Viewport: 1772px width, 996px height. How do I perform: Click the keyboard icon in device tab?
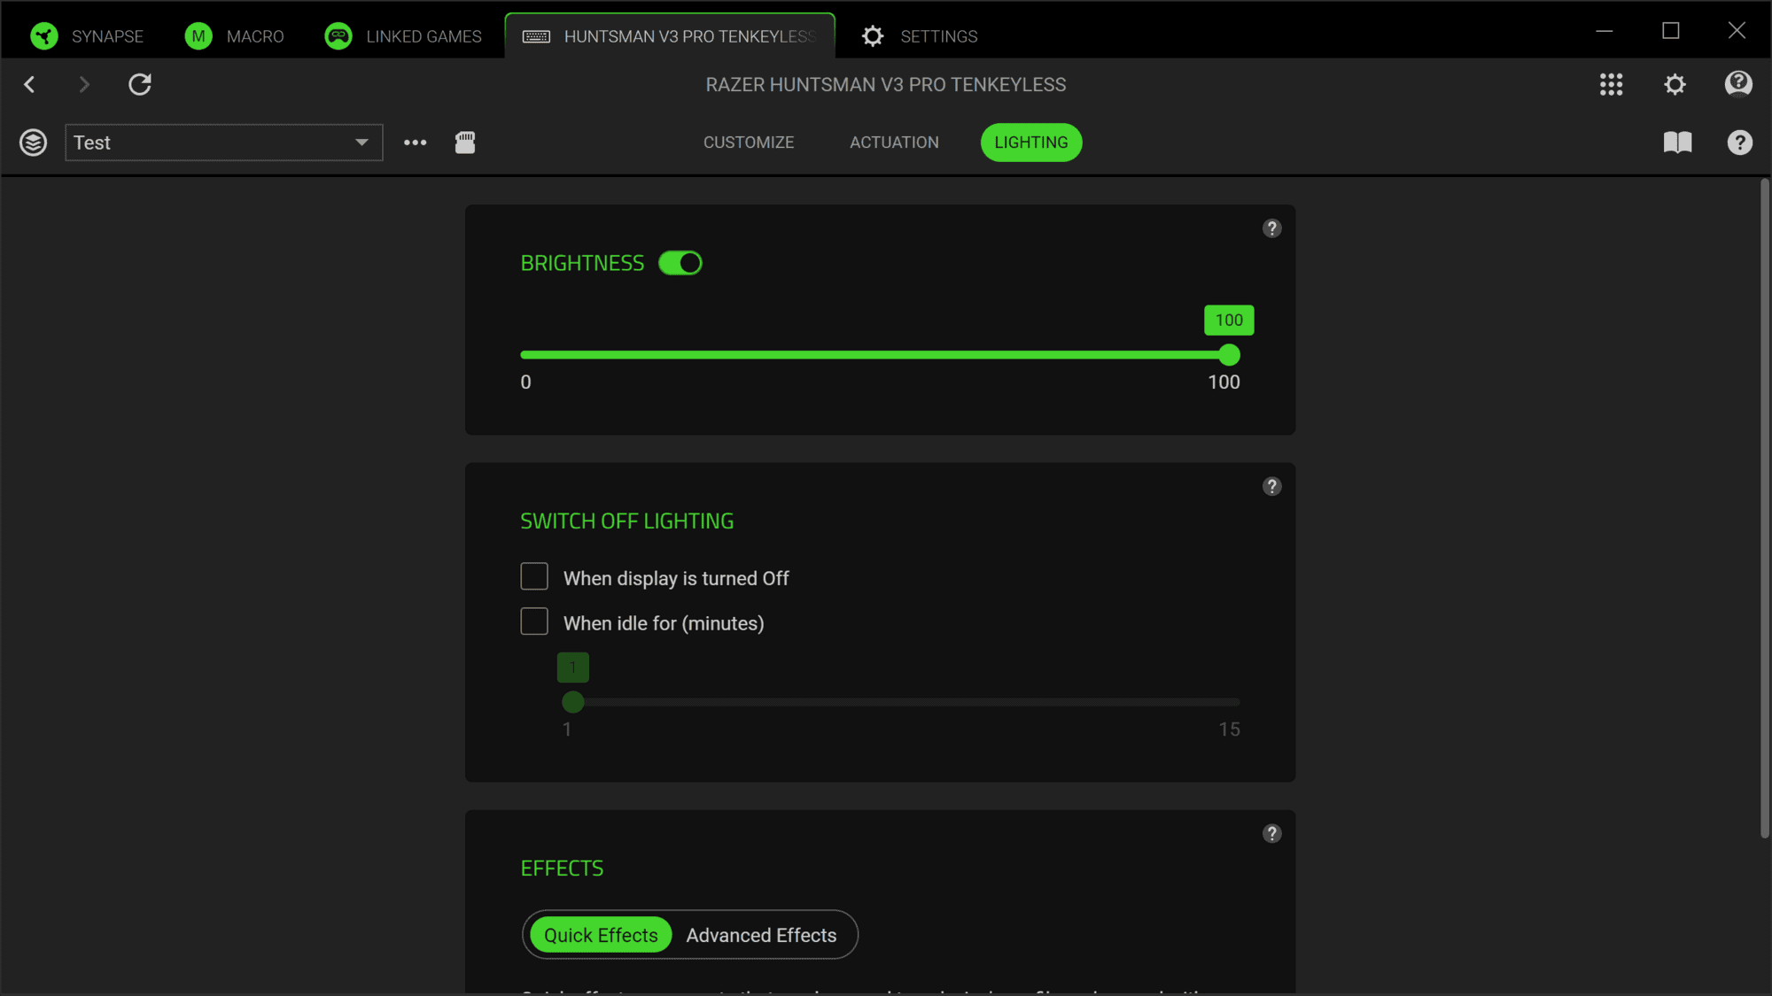tap(536, 36)
